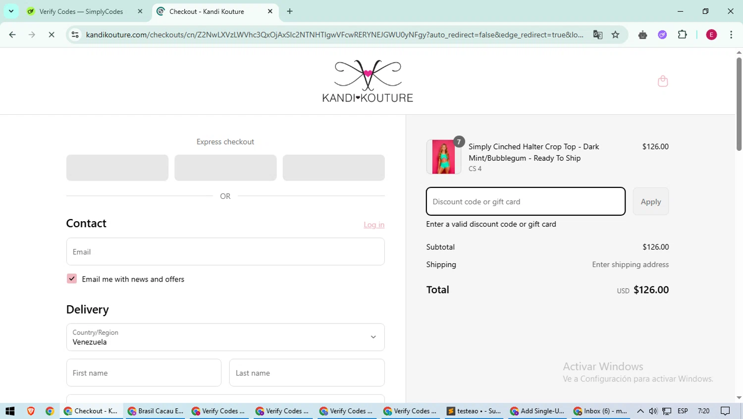This screenshot has width=743, height=419.
Task: Open the robot extension icon
Action: (643, 35)
